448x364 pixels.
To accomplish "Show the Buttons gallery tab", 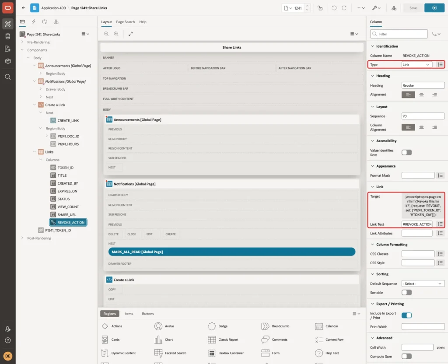I will click(x=148, y=314).
